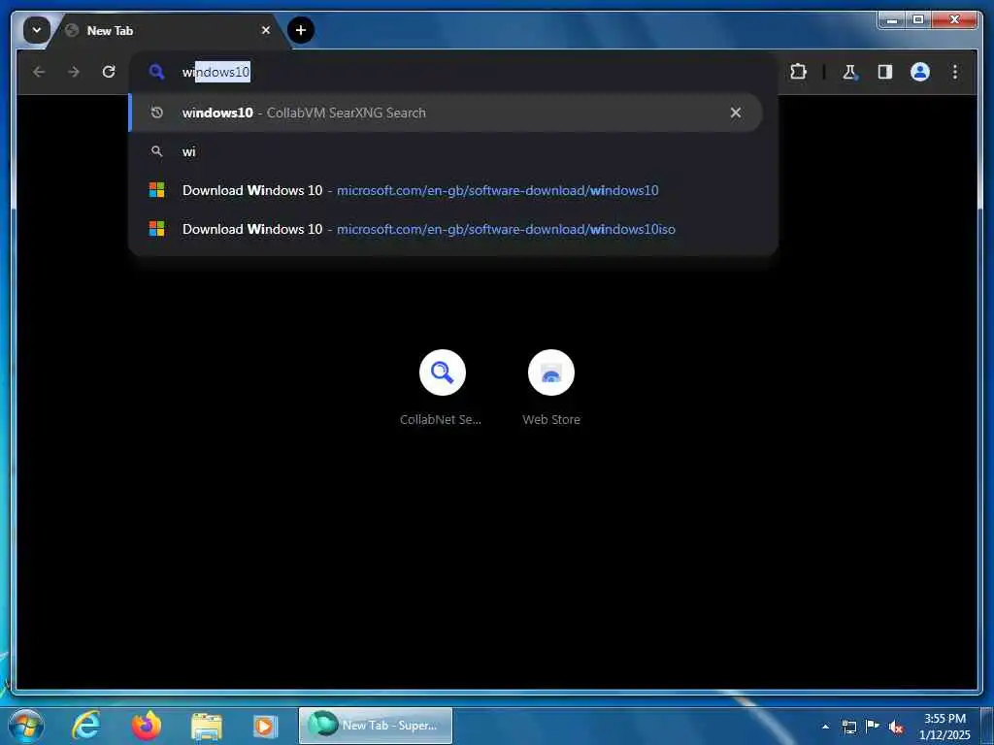
Task: Open Windows Explorer folder from taskbar
Action: (207, 726)
